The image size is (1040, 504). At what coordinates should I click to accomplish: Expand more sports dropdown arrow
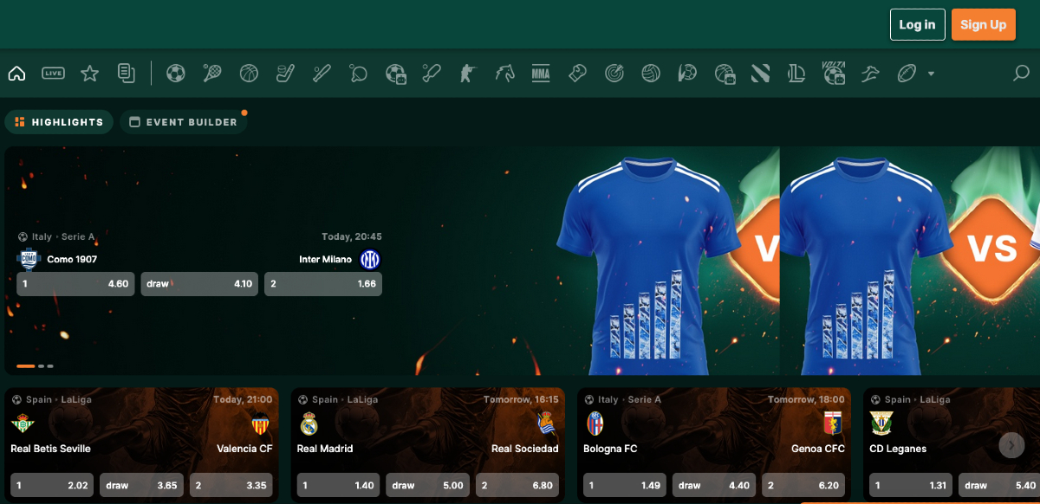932,74
